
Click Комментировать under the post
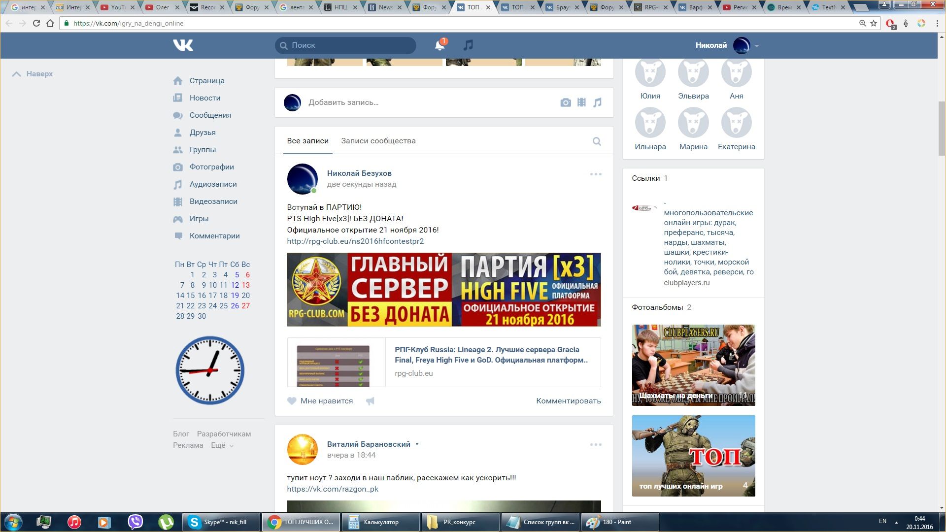568,401
